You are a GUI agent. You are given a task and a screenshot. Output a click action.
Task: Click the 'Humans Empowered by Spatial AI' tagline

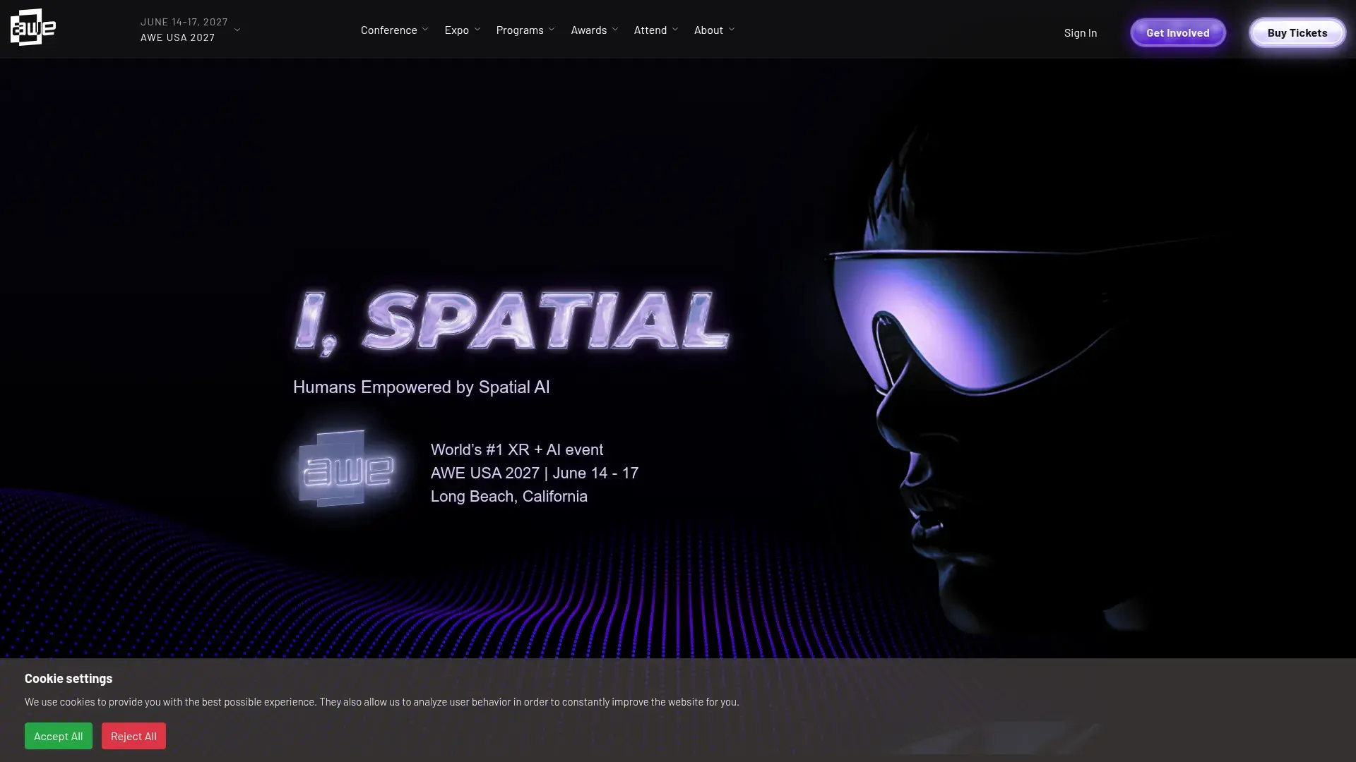tap(421, 387)
